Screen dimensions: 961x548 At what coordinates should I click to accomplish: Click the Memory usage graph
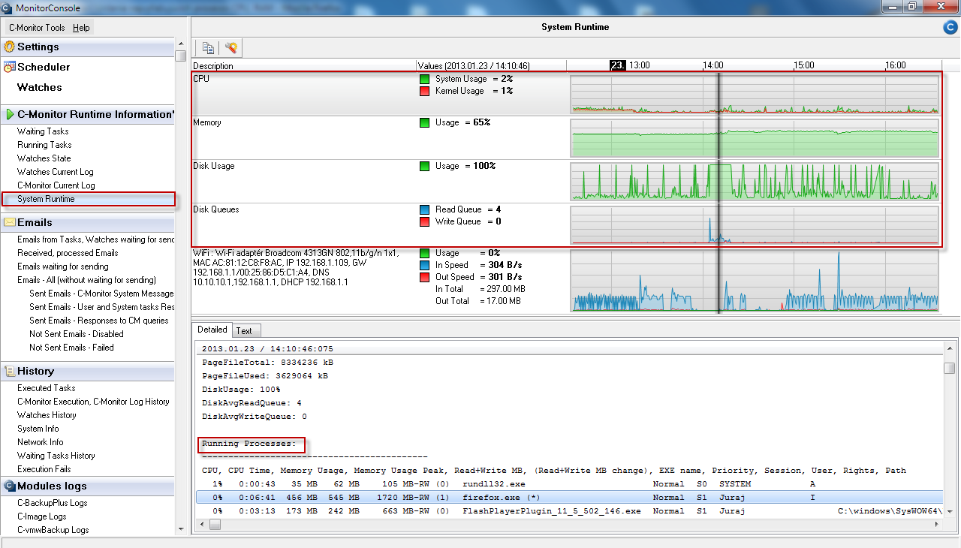(x=755, y=137)
